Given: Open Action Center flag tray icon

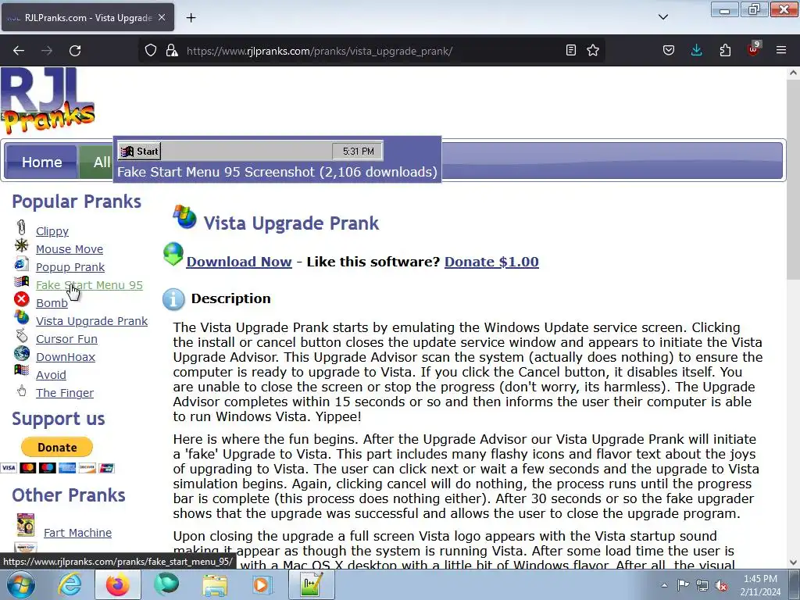Looking at the screenshot, I should [683, 585].
